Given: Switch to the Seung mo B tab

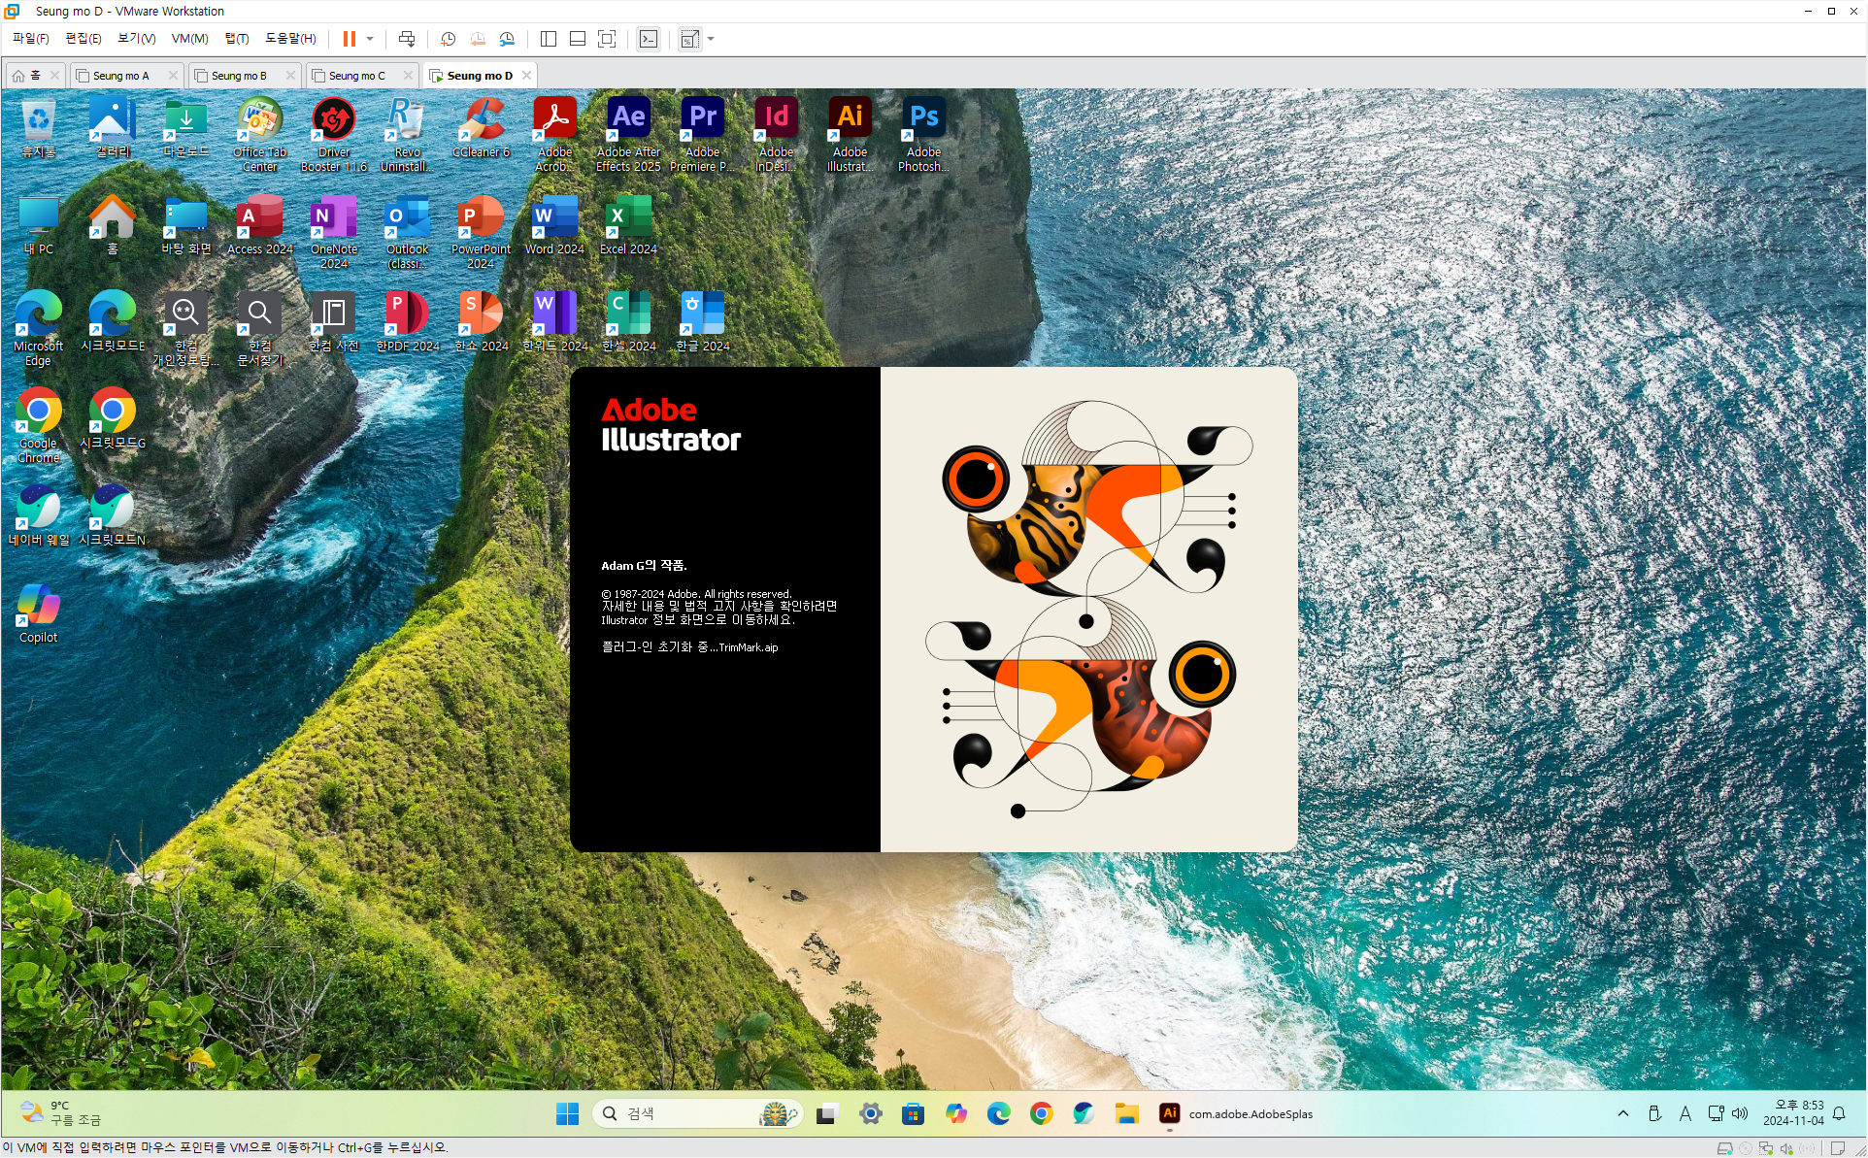Looking at the screenshot, I should coord(238,76).
